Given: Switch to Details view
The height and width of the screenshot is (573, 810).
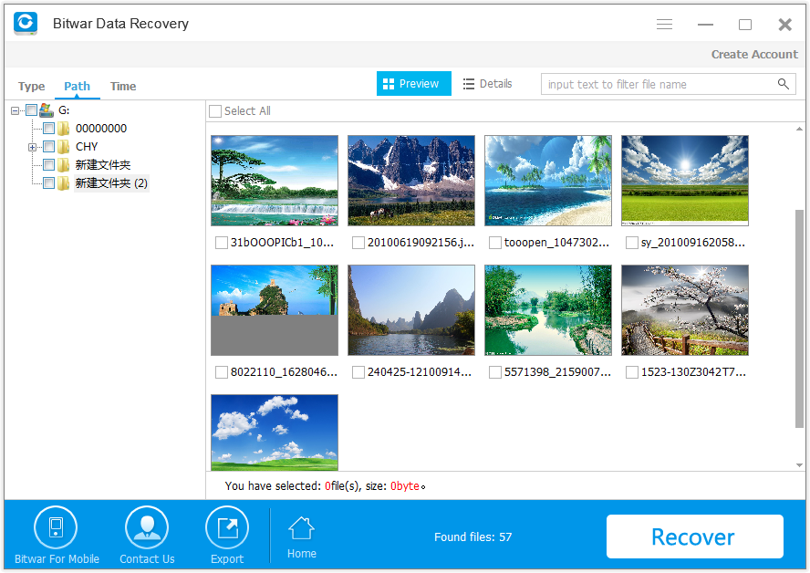Looking at the screenshot, I should (x=487, y=83).
